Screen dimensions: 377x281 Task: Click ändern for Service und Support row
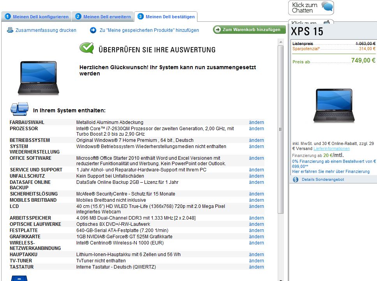pyautogui.click(x=256, y=169)
